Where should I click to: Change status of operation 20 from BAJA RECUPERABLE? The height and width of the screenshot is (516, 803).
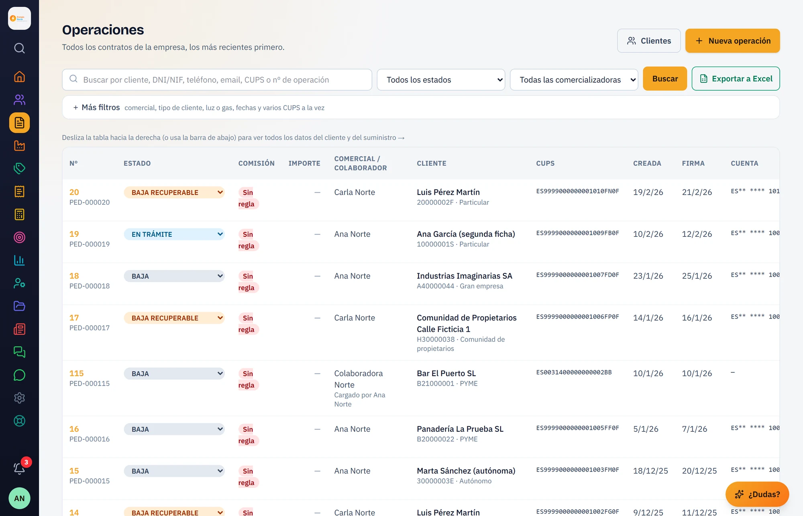(x=174, y=192)
